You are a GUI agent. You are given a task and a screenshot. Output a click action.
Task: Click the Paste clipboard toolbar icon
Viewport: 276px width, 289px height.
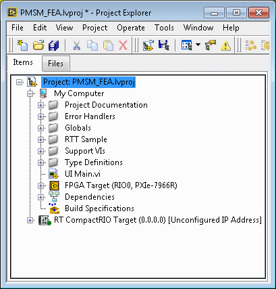(x=108, y=45)
